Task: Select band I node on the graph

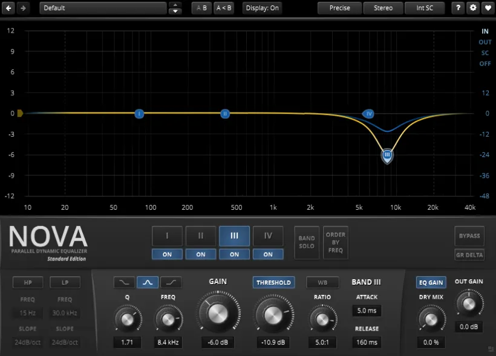Action: 139,114
